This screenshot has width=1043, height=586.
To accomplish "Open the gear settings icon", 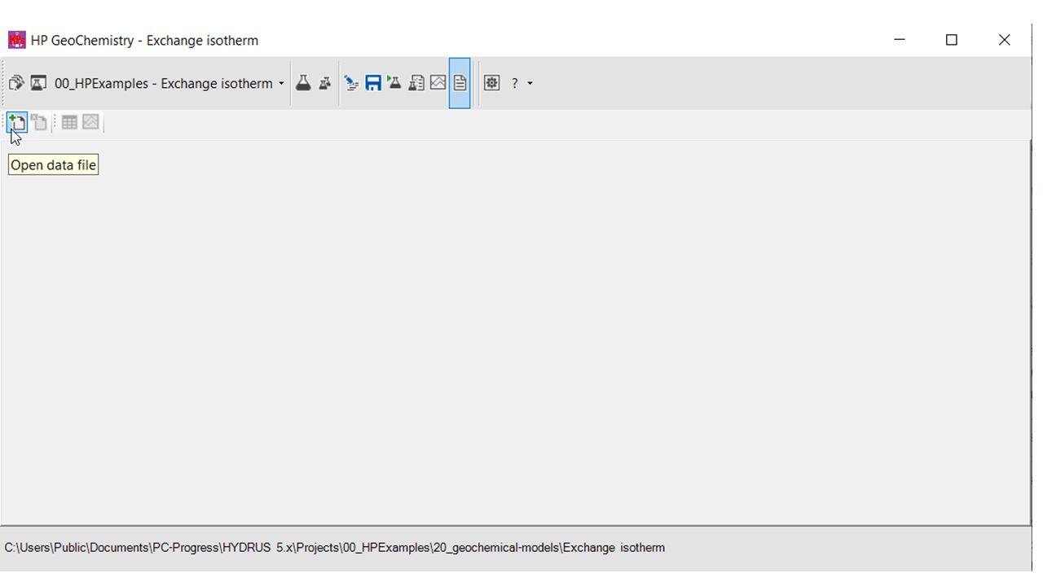I will coord(491,83).
